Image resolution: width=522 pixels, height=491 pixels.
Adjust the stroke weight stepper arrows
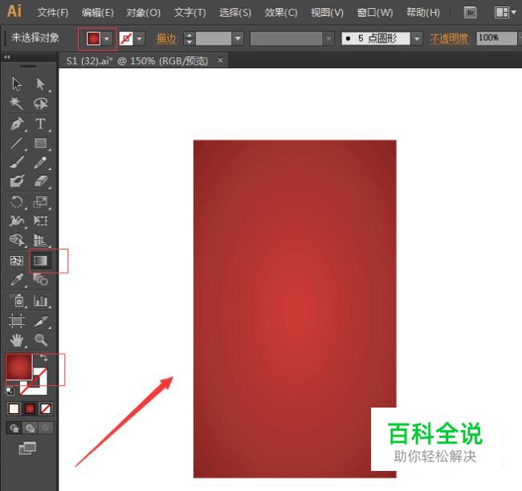click(x=189, y=39)
